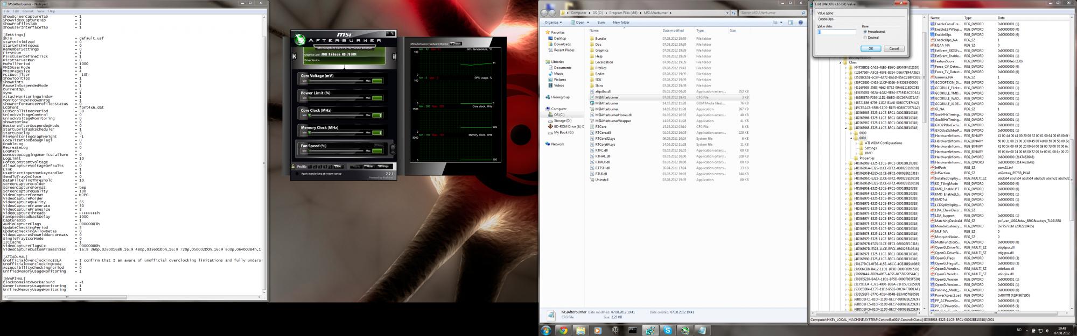Viewport: 1077px width, 336px height.
Task: Toggle apply overclocking at system startup
Action: (x=297, y=174)
